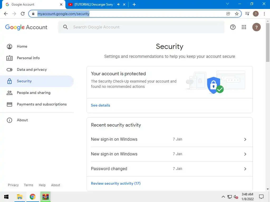Screen dimensions: 270x202
Task: Go back with the browser back arrow
Action: tap(6, 14)
